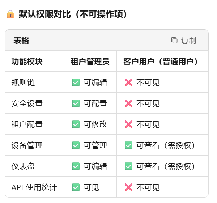Click 不可见 in the API 使用统计 row
217x203 pixels.
click(x=148, y=187)
